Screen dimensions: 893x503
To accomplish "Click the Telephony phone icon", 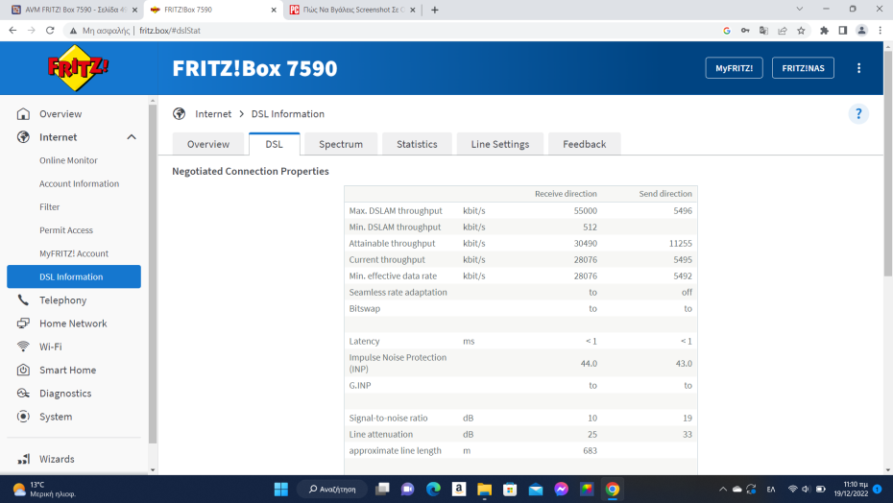I will pos(23,300).
